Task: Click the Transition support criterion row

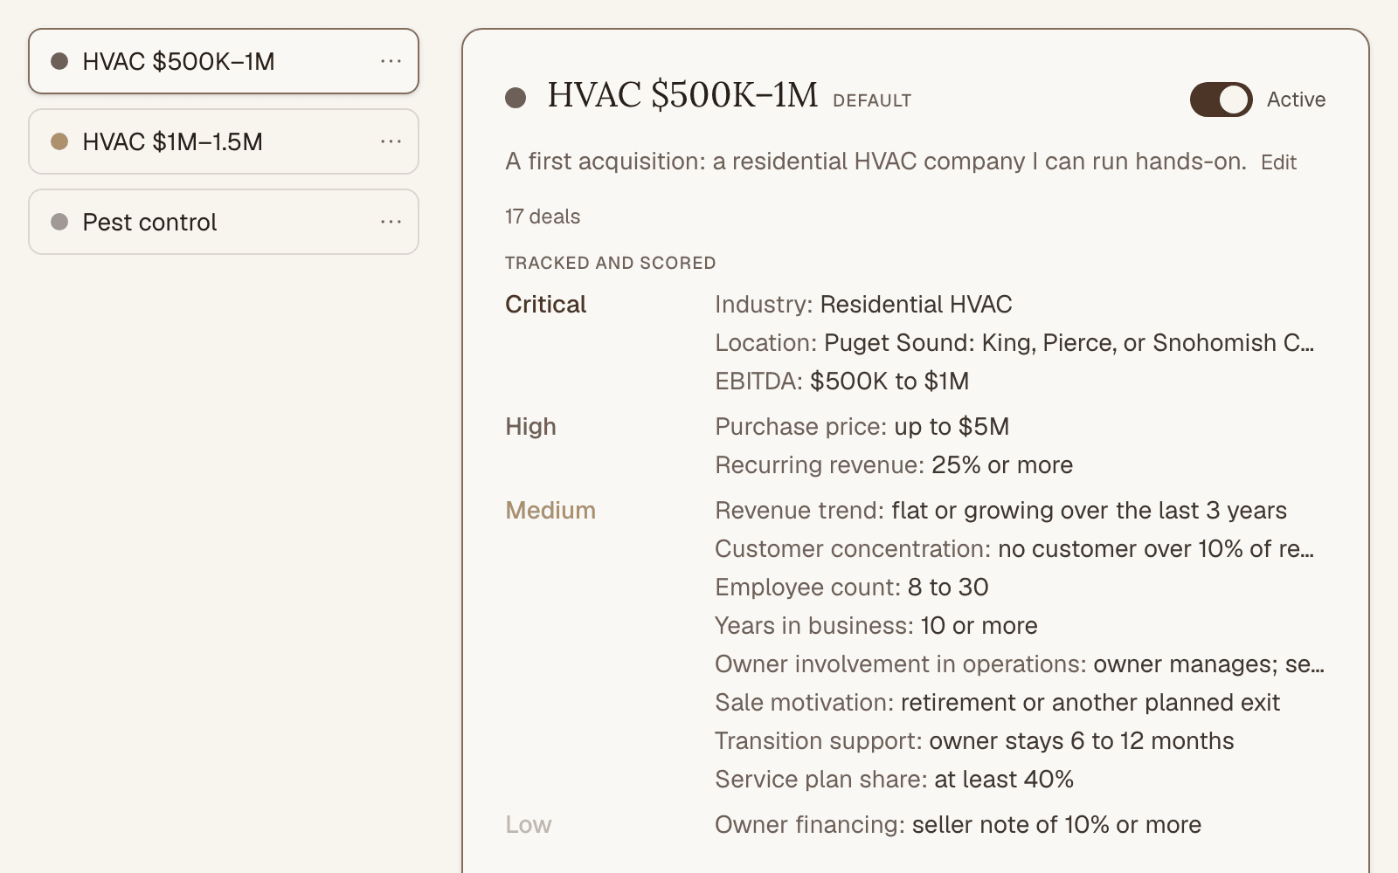Action: pyautogui.click(x=974, y=741)
